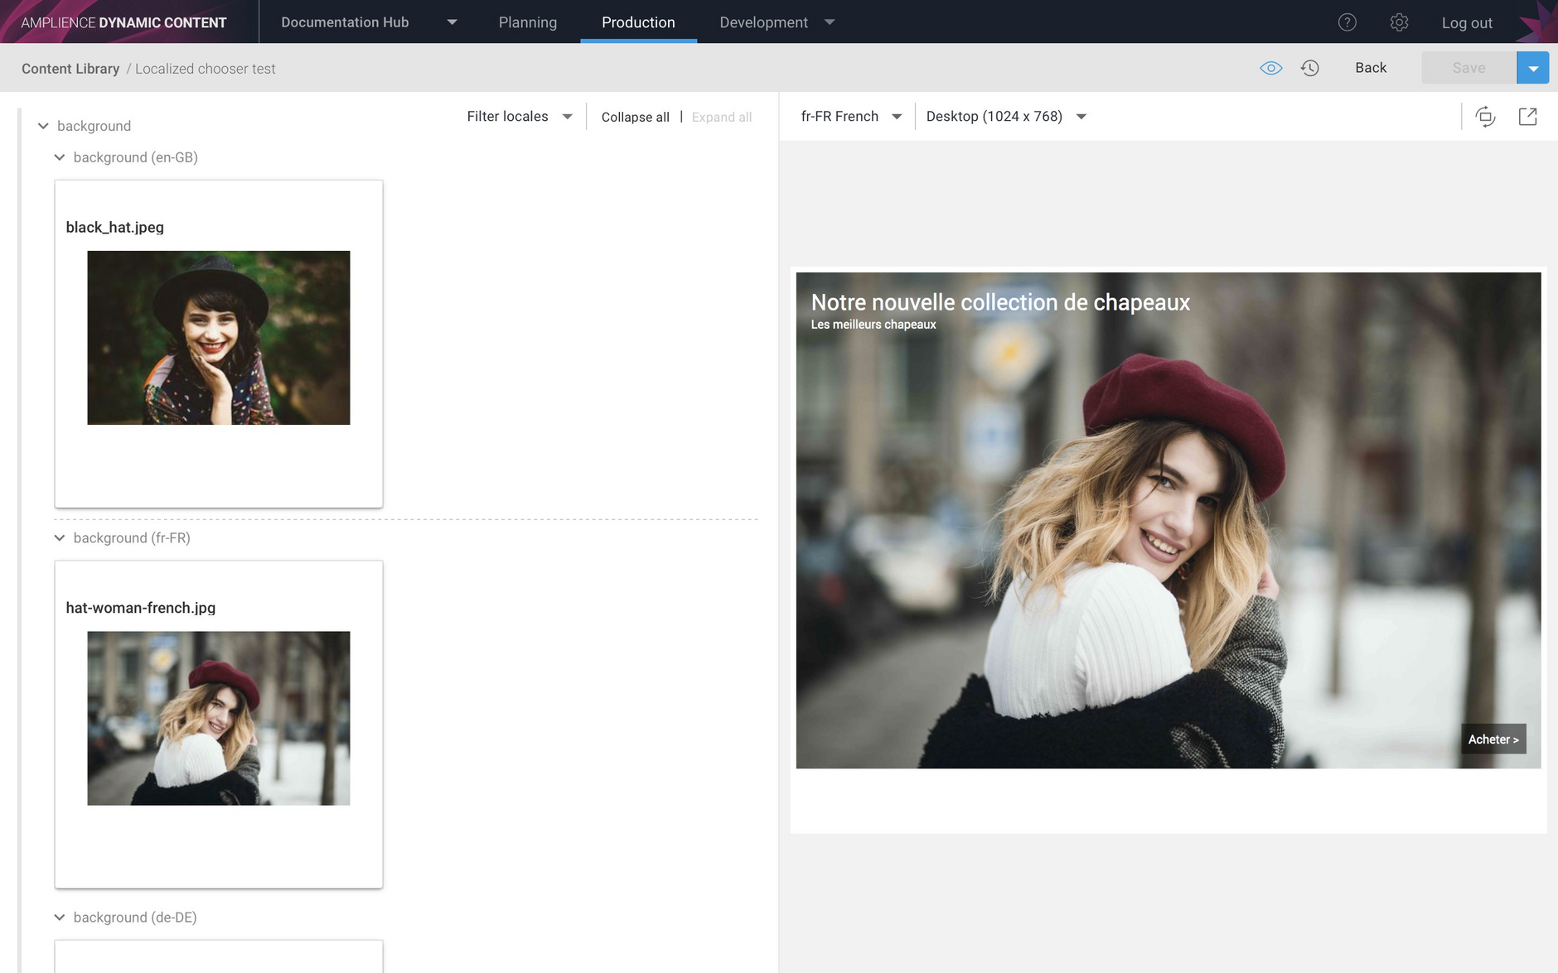Collapse the background (en-GB) section
Viewport: 1558px width, 973px height.
coord(60,157)
